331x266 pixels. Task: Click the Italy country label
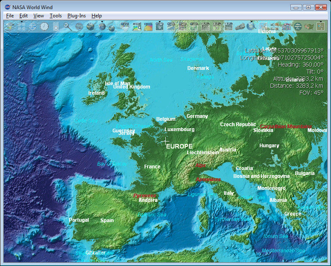[229, 193]
